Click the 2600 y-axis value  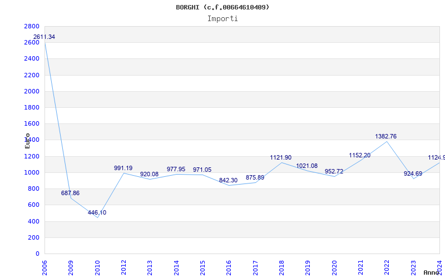pos(32,43)
